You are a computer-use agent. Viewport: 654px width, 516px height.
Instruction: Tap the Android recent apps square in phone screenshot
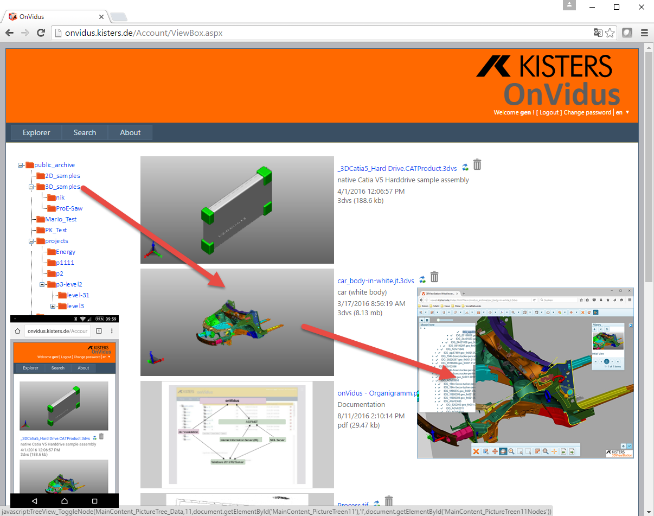pos(94,500)
